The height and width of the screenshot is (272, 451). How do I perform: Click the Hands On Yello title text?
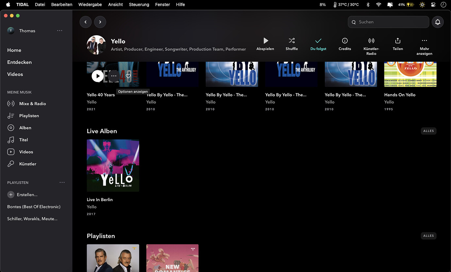click(x=400, y=95)
